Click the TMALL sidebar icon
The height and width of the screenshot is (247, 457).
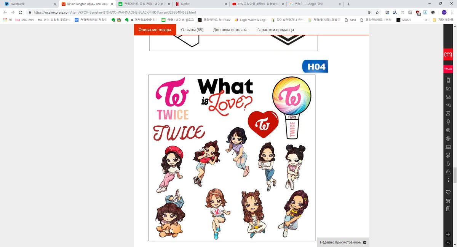448,69
